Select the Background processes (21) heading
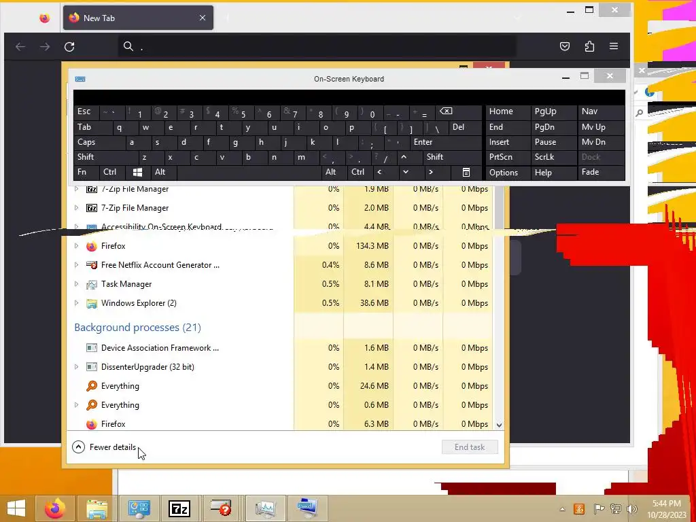Viewport: 696px width, 522px height. (137, 328)
